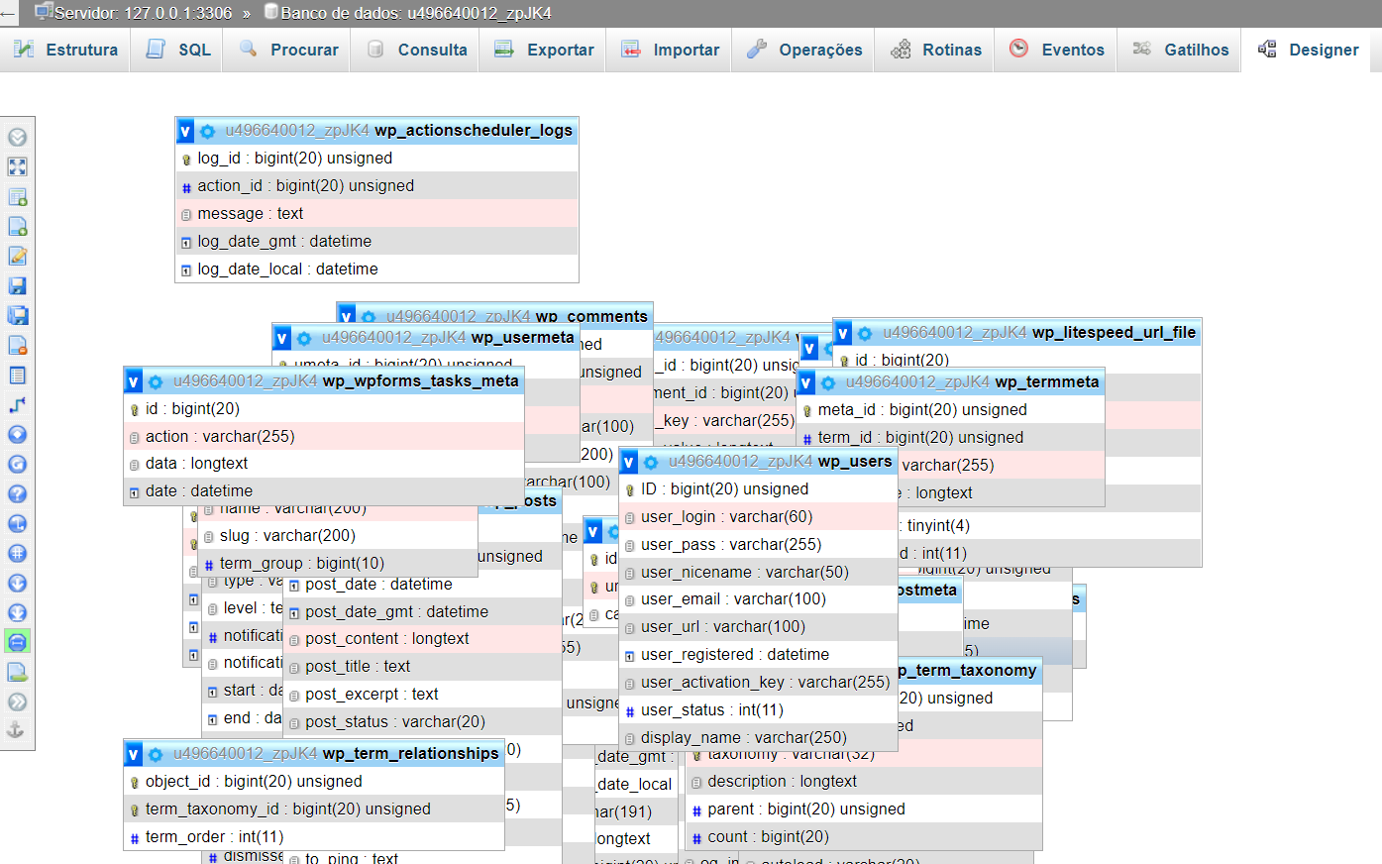1382x864 pixels.
Task: Switch to the Estrutura tab
Action: (67, 50)
